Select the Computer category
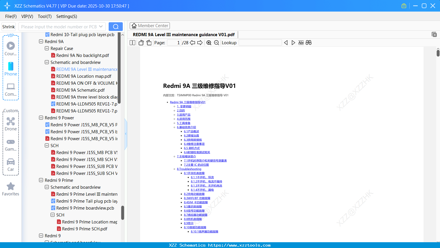This screenshot has width=440, height=248. tap(11, 89)
